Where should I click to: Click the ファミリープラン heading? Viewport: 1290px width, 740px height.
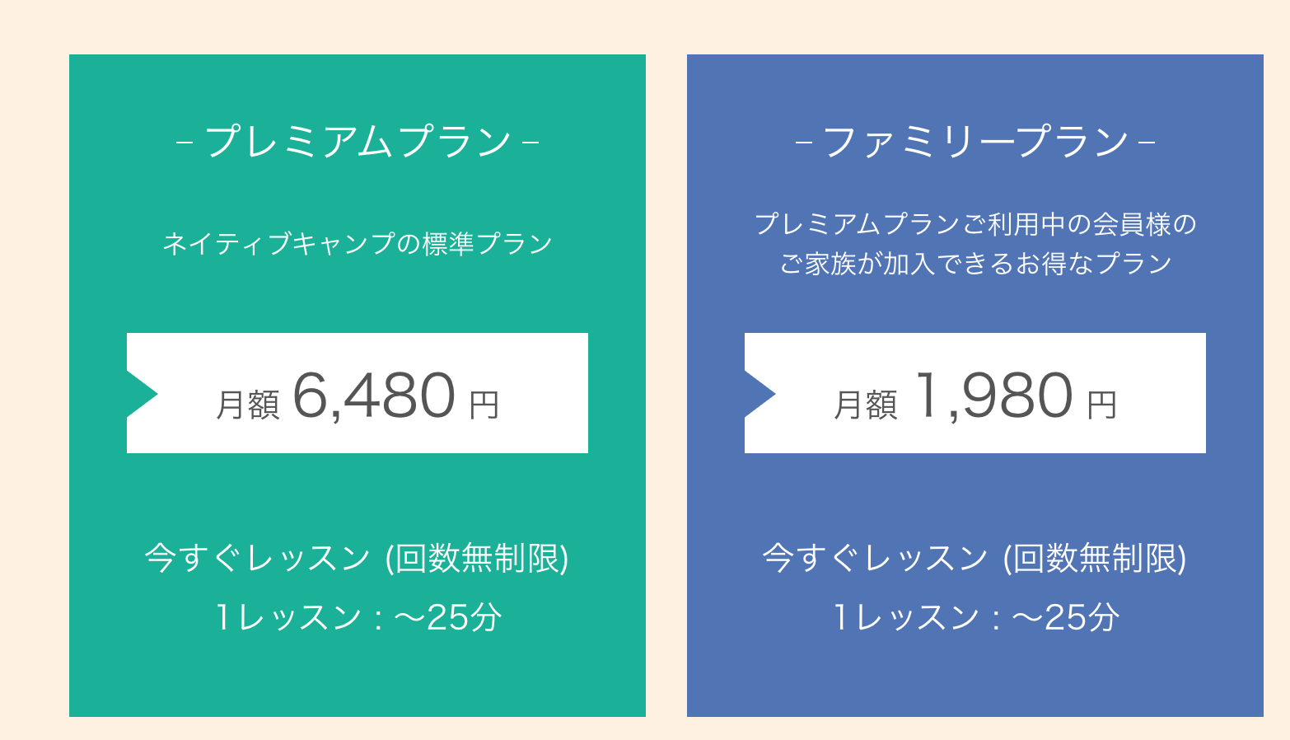pos(975,142)
